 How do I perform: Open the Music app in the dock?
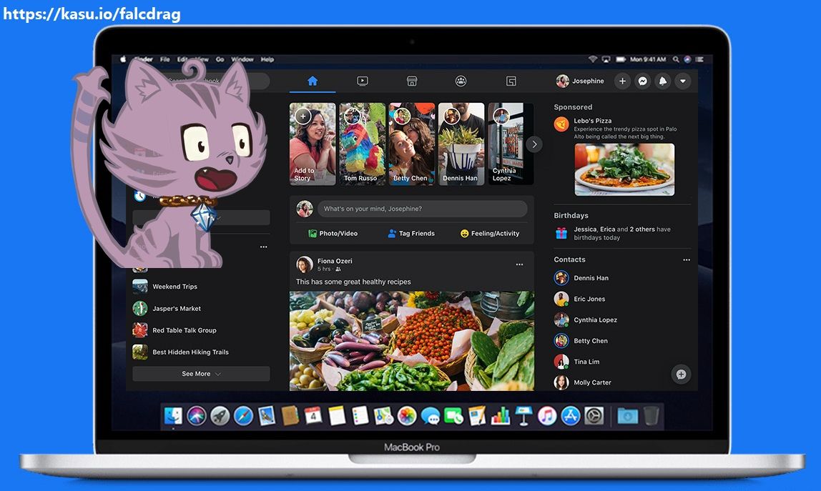(547, 416)
